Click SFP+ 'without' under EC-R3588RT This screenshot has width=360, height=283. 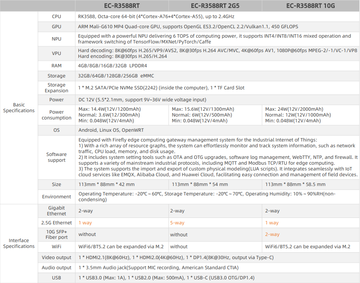pos(87,235)
